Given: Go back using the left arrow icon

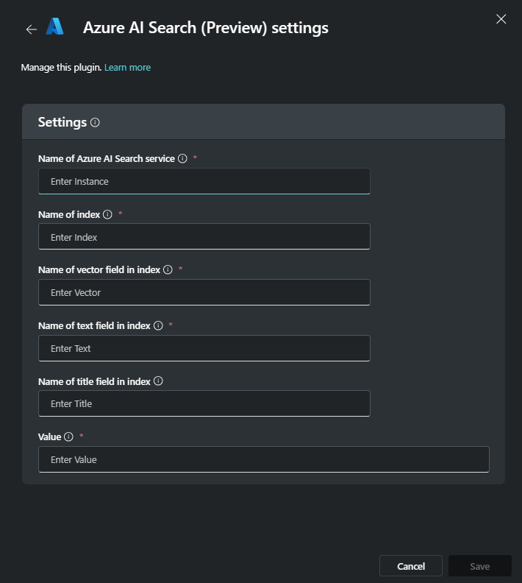Looking at the screenshot, I should [x=31, y=29].
